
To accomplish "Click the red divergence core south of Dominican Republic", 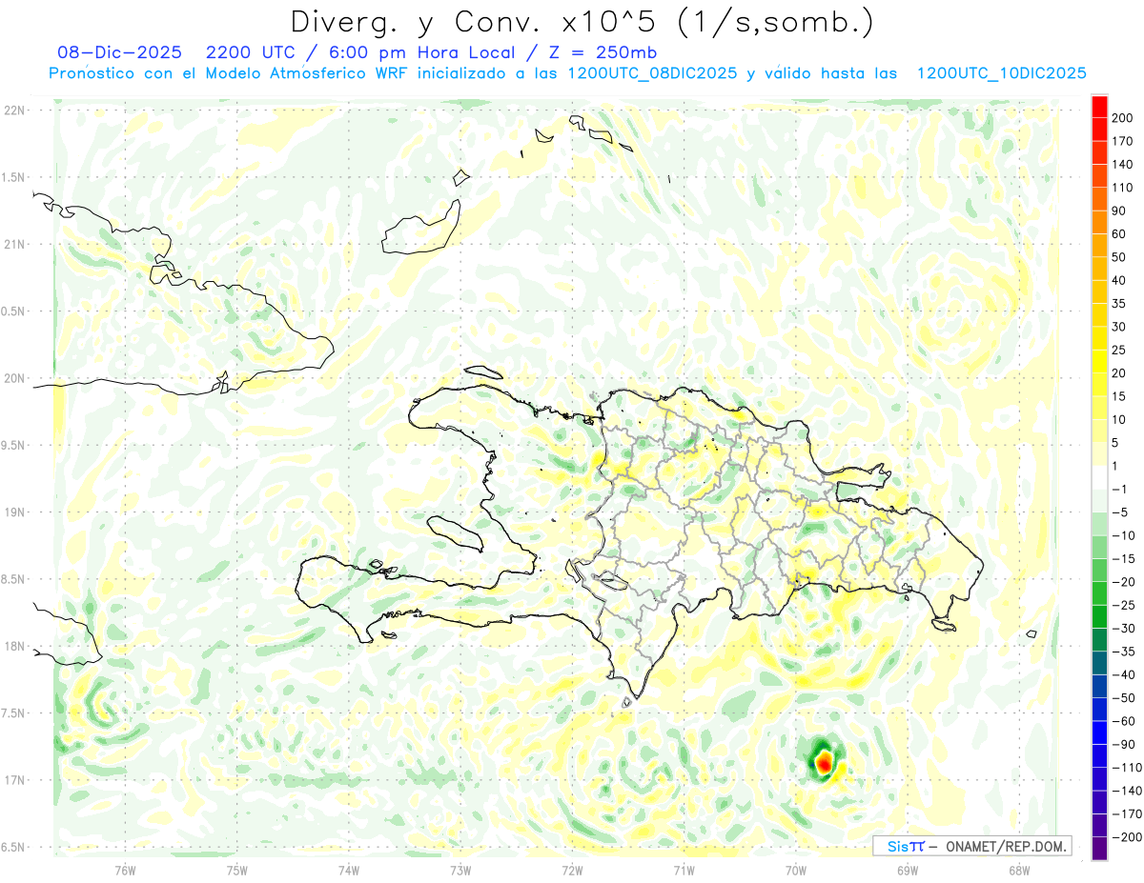I will (824, 762).
